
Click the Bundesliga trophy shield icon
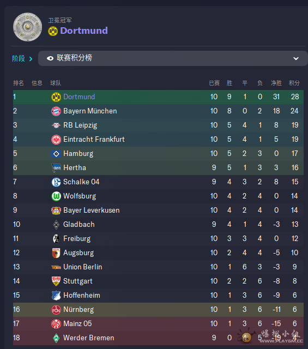(28, 27)
